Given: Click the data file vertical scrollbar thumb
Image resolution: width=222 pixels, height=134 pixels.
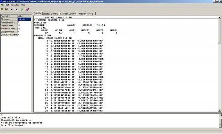Looking at the screenshot, I should [220, 31].
